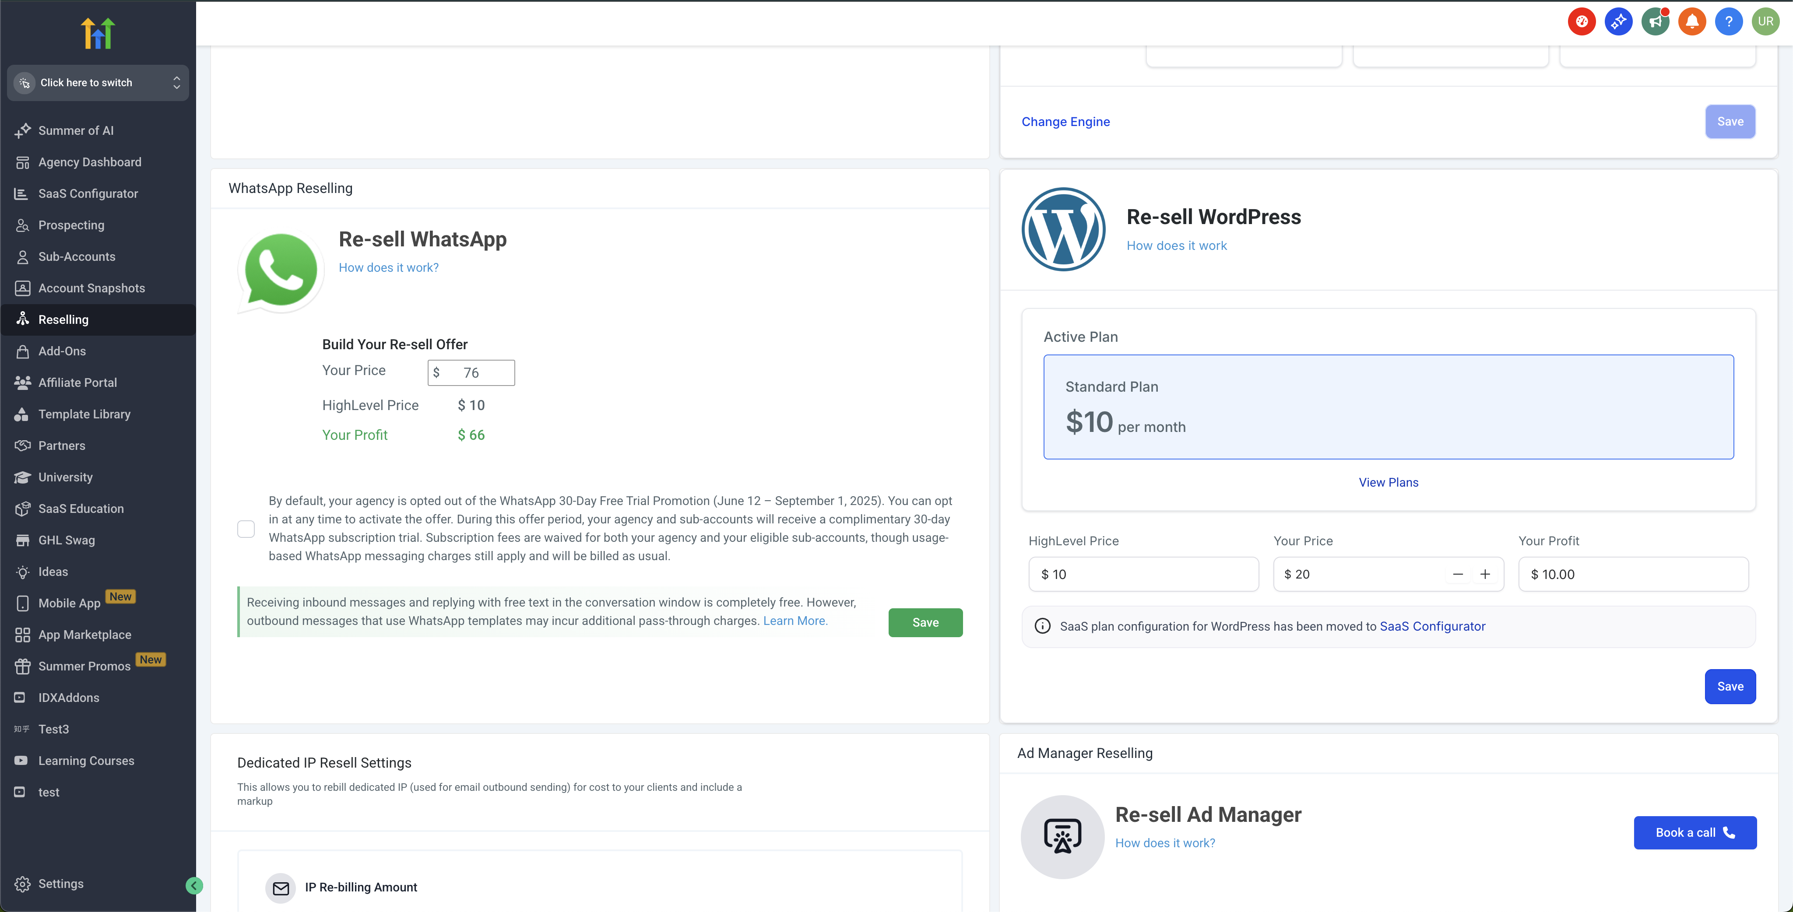Click the WordPress logo image
1793x912 pixels.
(x=1063, y=229)
